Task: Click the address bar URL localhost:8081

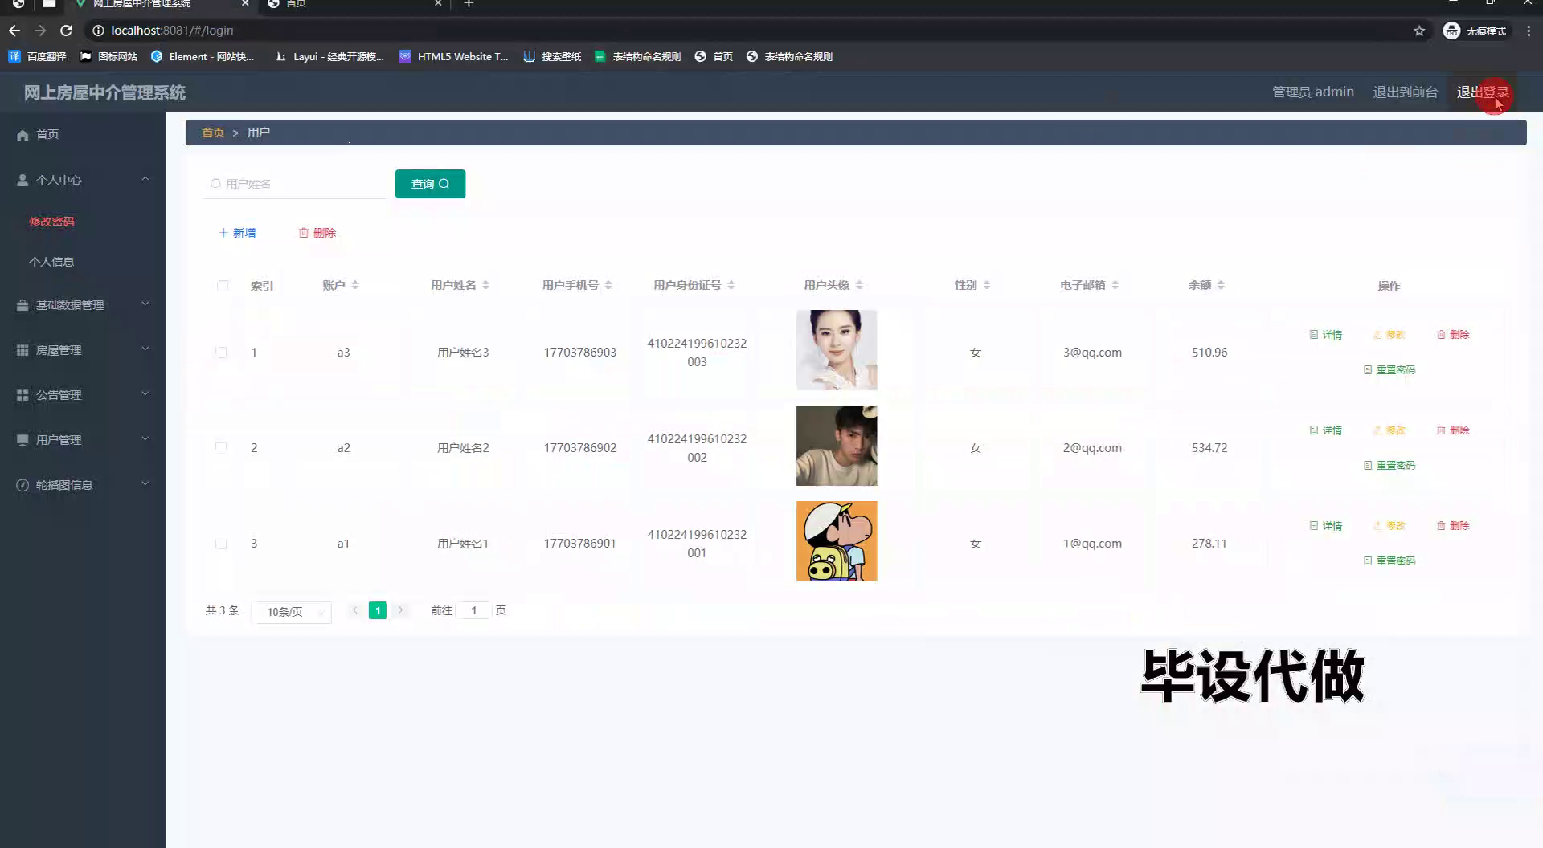Action: coord(172,31)
